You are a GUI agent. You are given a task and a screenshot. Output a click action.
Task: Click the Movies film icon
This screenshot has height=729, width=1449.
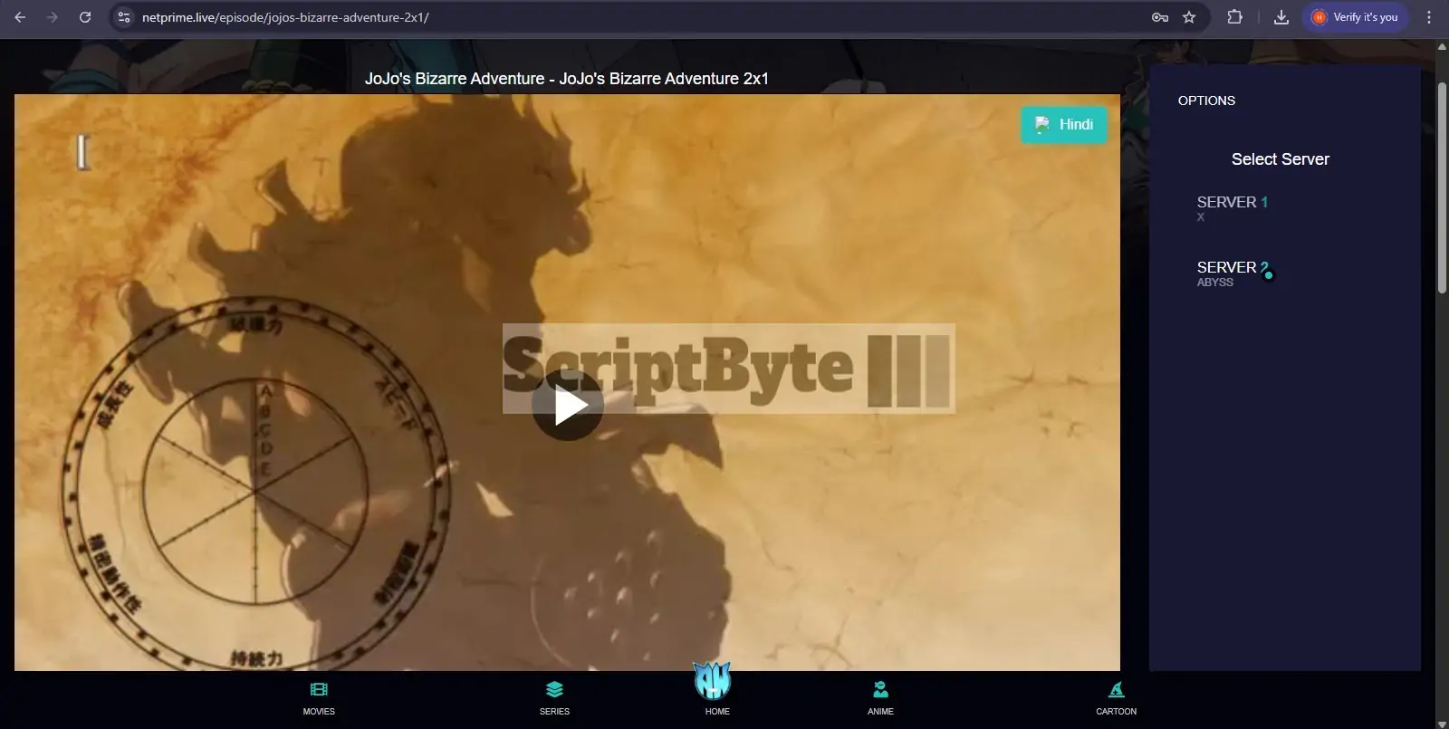(319, 690)
